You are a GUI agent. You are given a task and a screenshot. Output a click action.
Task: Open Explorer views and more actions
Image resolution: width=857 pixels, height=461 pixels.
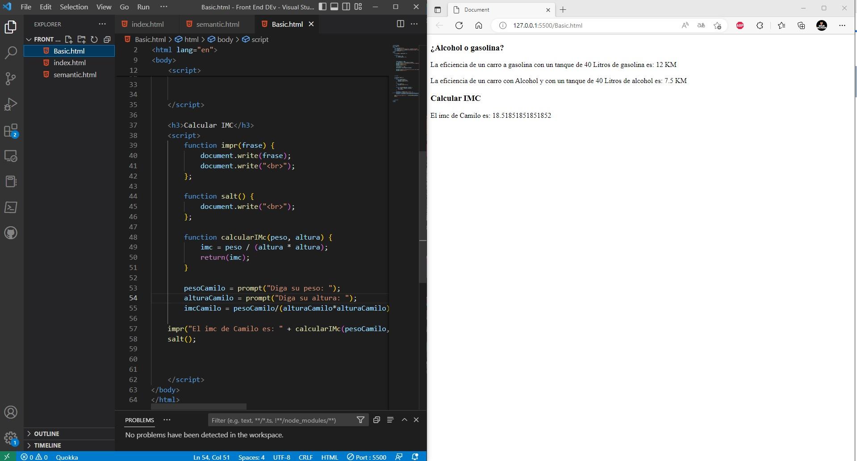pos(102,24)
